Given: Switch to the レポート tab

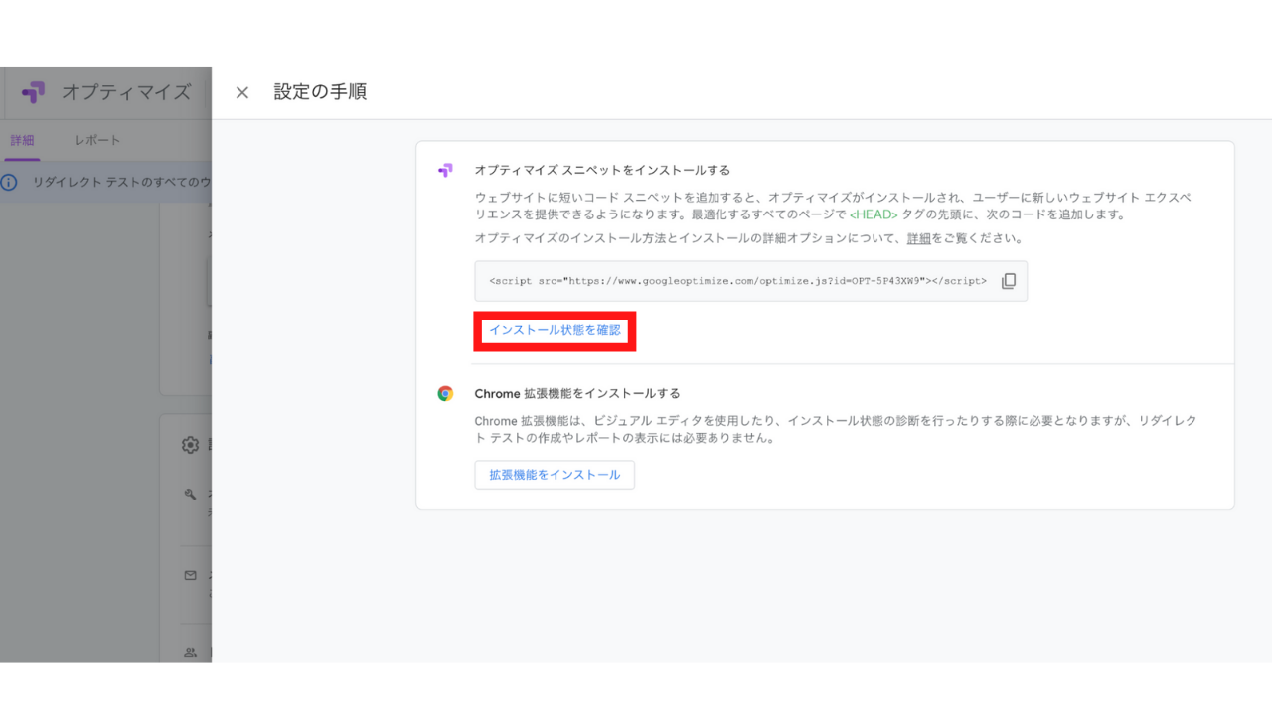Looking at the screenshot, I should (x=96, y=140).
